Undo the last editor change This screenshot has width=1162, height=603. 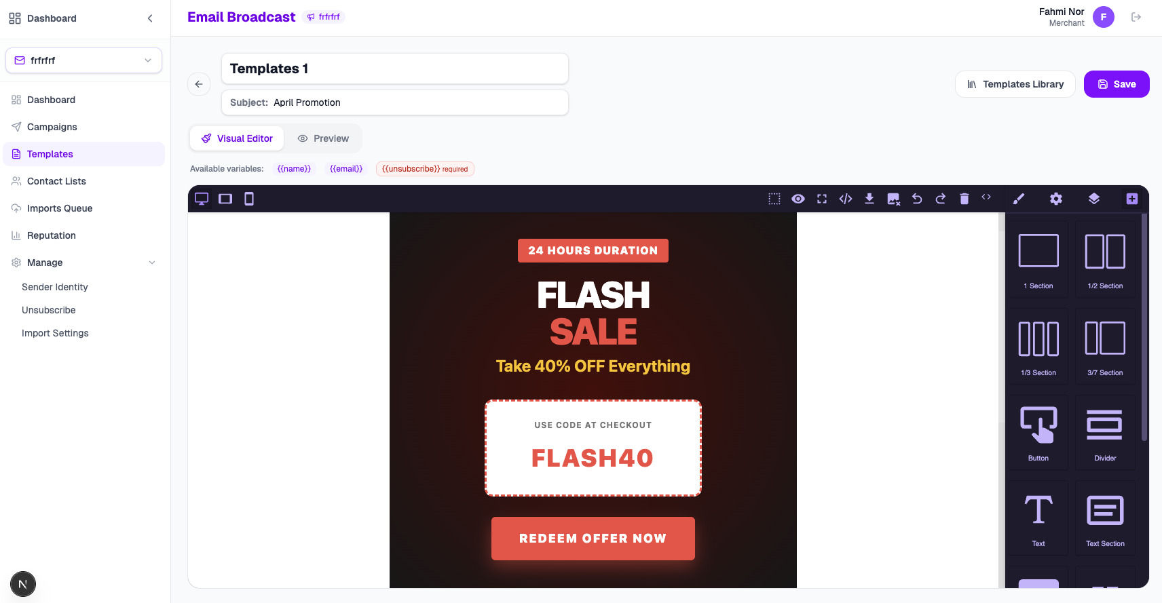point(917,198)
